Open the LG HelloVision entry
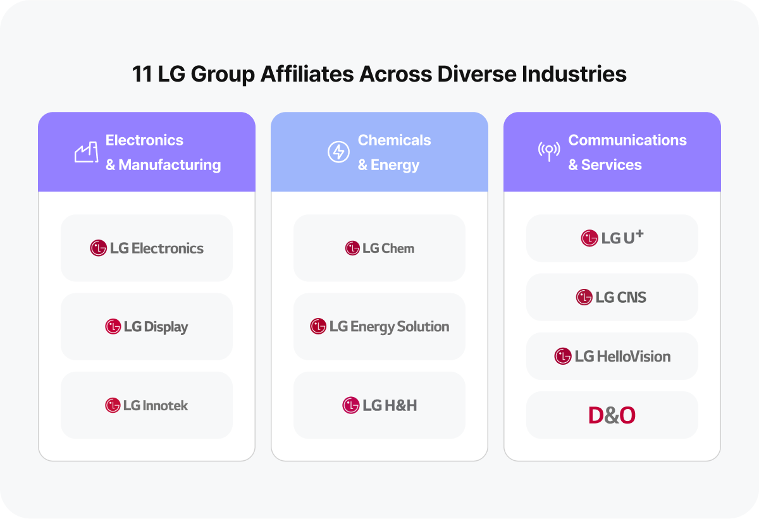 pyautogui.click(x=612, y=356)
